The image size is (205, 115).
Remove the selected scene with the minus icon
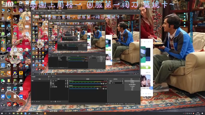(34, 101)
